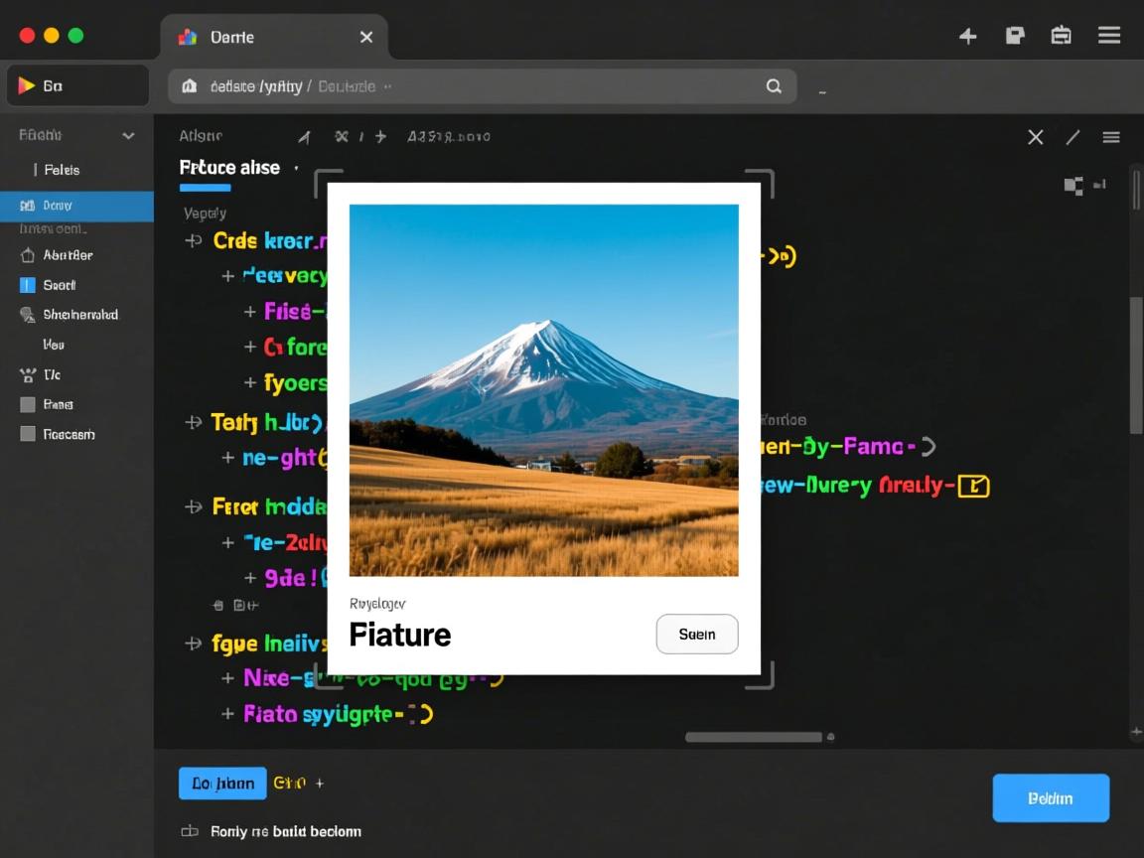
Task: Collapse the Fitsits sidebar section chevron
Action: click(x=128, y=135)
